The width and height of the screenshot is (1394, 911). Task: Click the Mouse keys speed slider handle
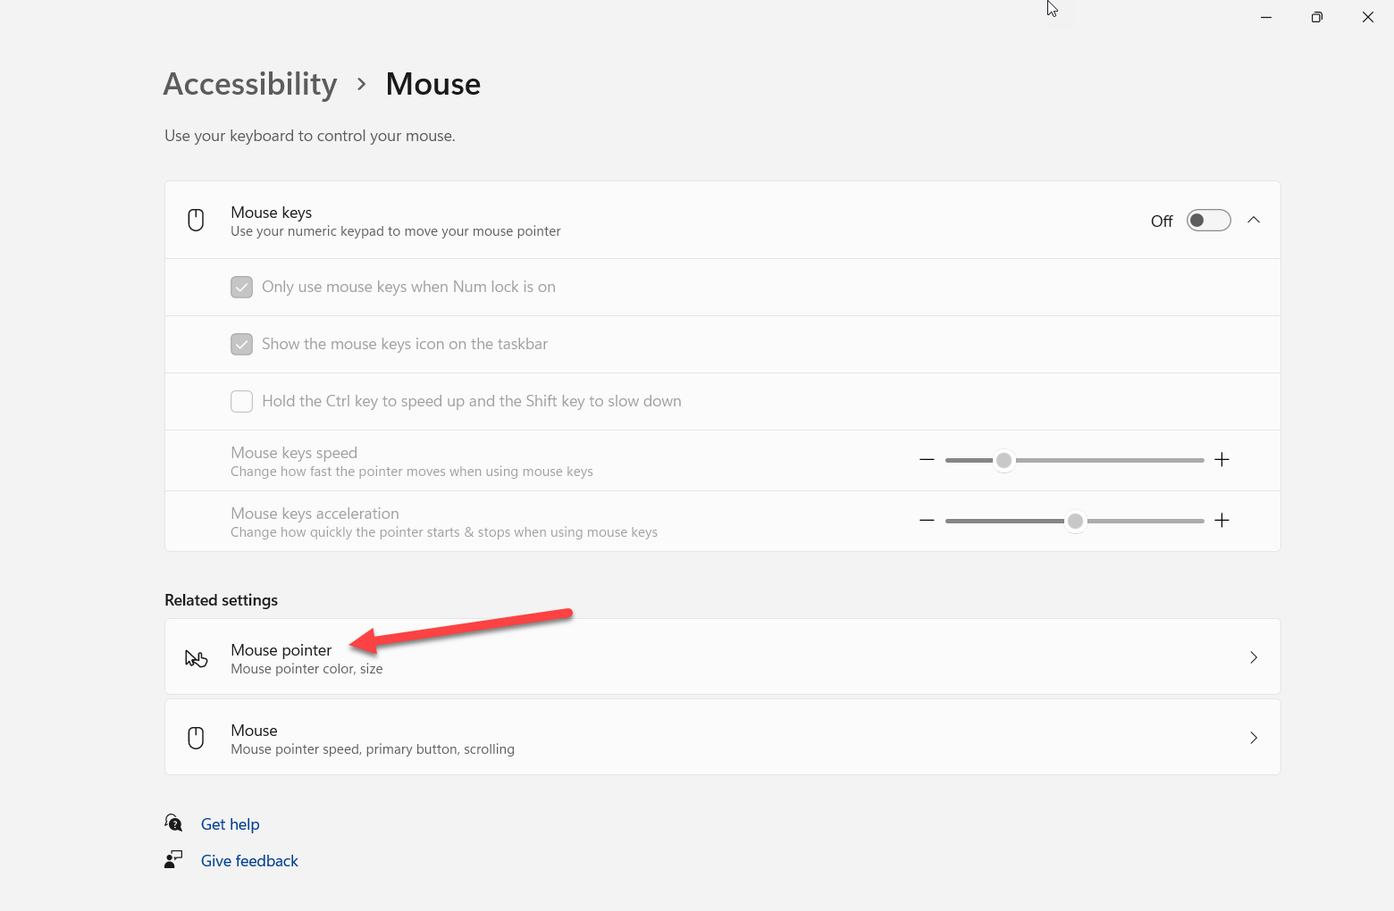tap(1004, 460)
